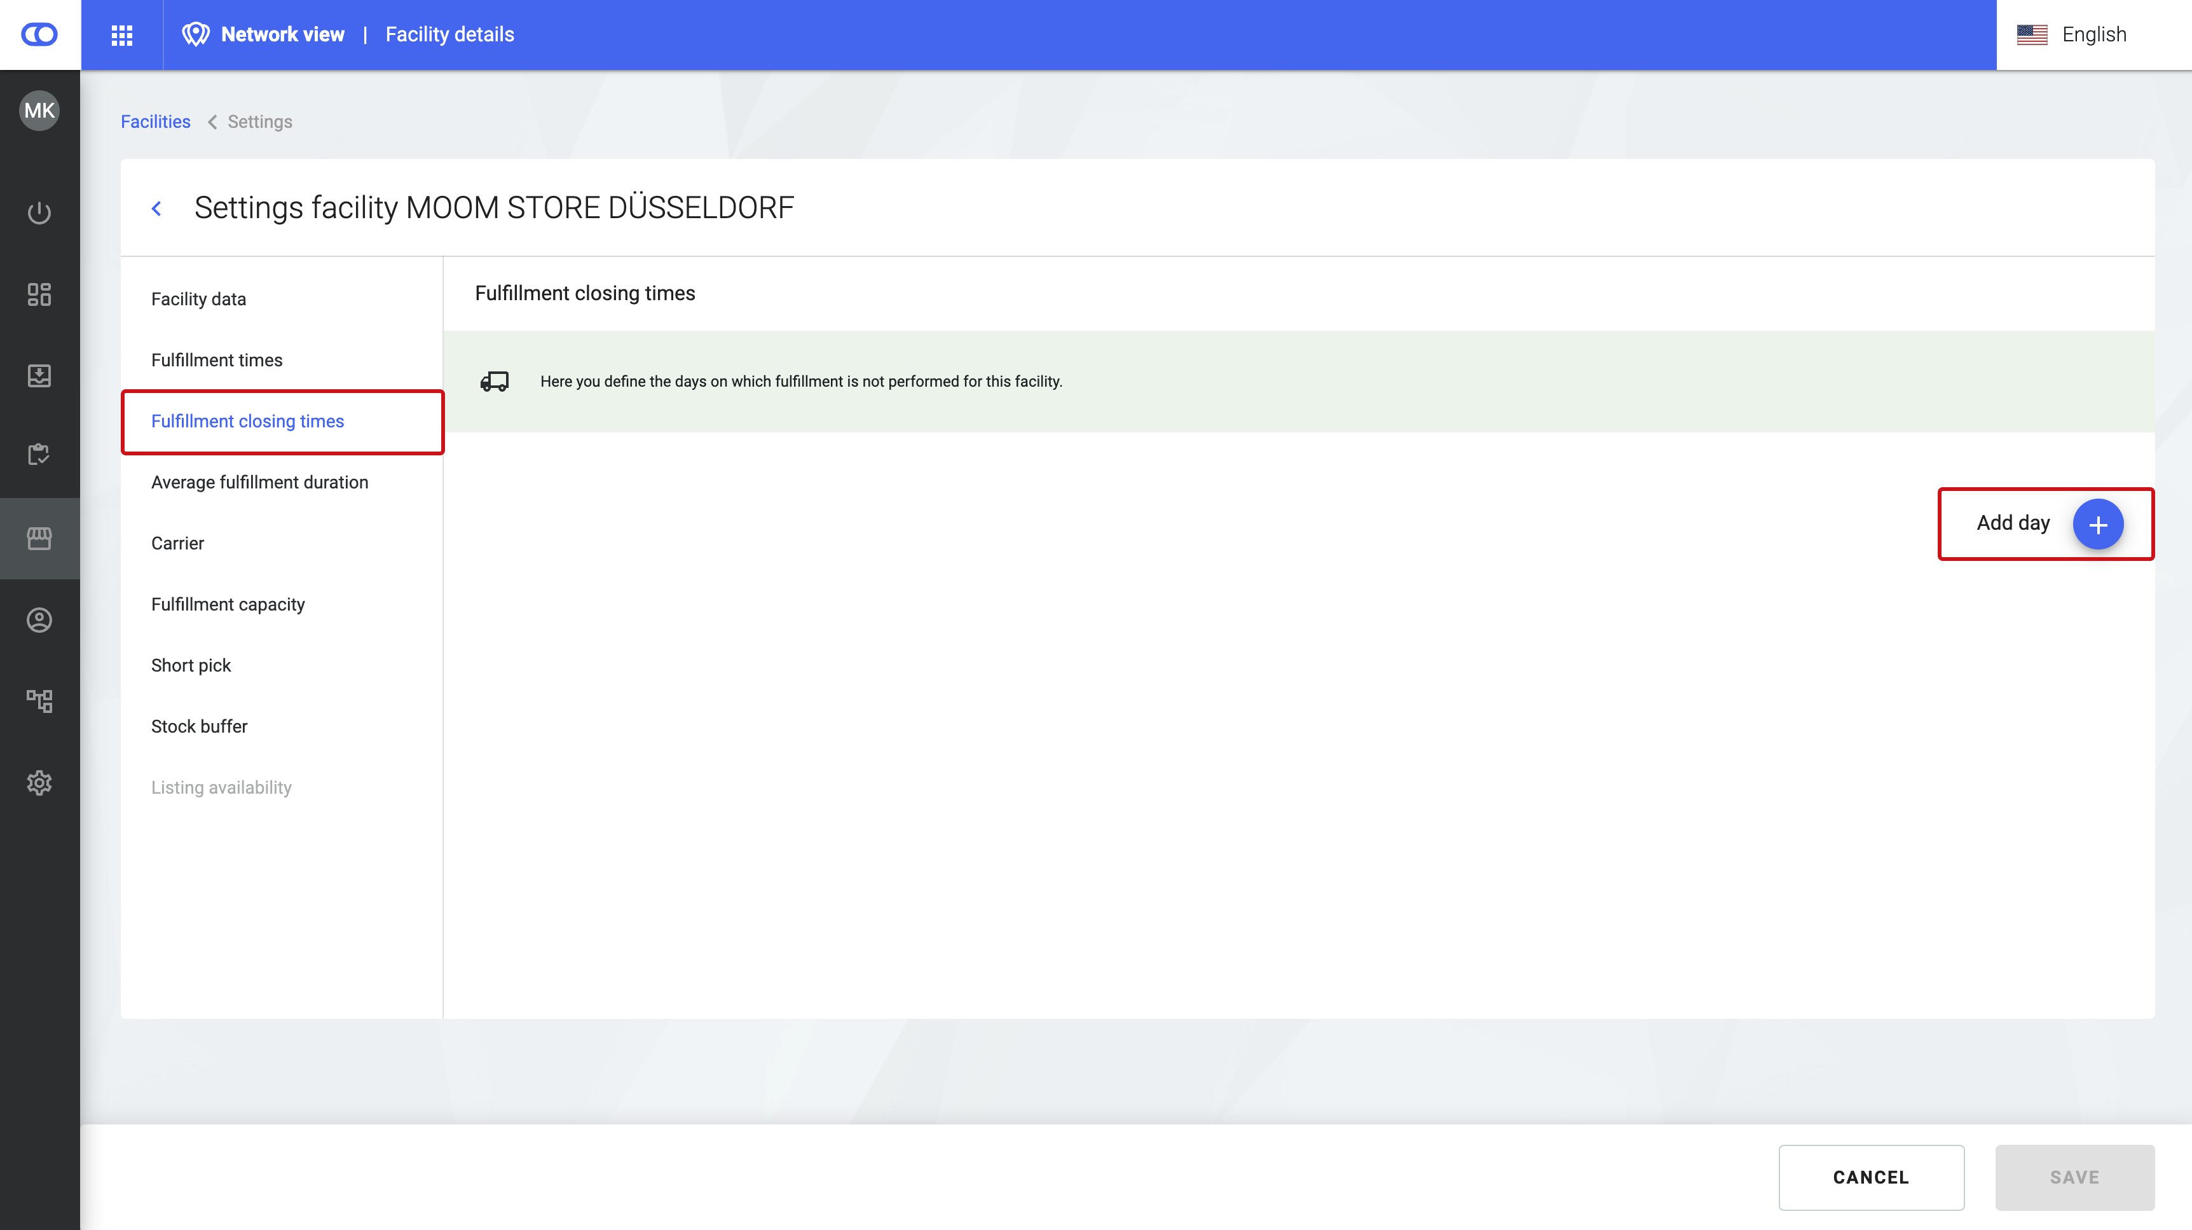Click the inbox download icon in sidebar

point(39,375)
